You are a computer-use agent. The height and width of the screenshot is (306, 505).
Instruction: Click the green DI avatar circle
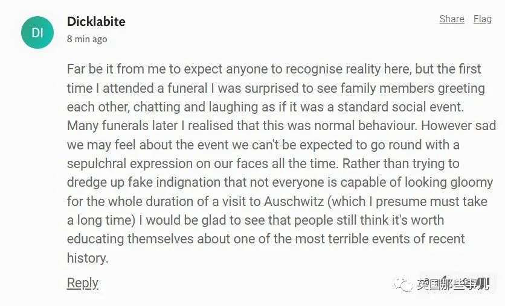(37, 32)
